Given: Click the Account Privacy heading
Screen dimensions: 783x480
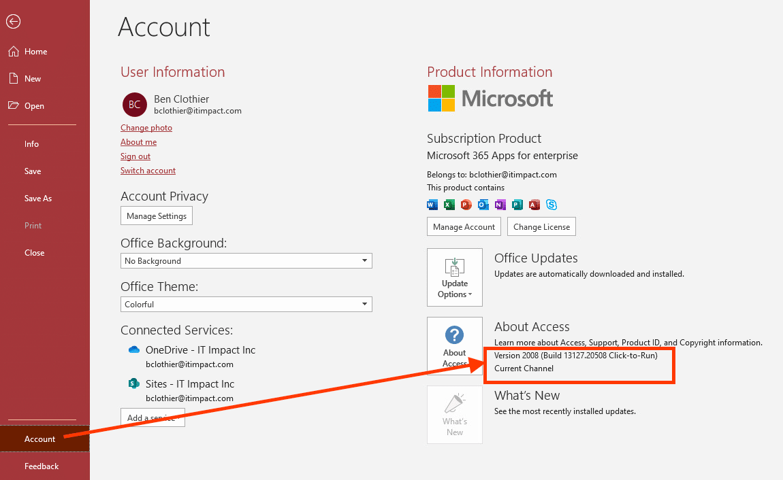Looking at the screenshot, I should coord(164,196).
